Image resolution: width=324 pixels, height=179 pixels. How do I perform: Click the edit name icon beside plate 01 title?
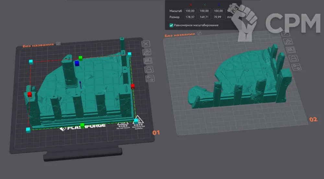[58, 43]
